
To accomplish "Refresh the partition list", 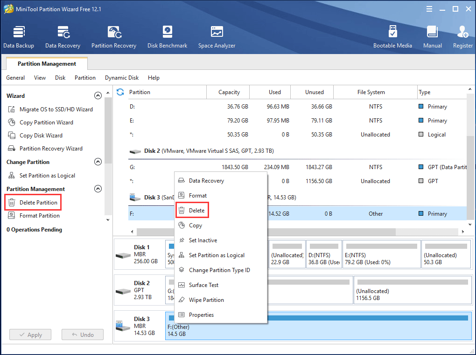I will pos(120,92).
